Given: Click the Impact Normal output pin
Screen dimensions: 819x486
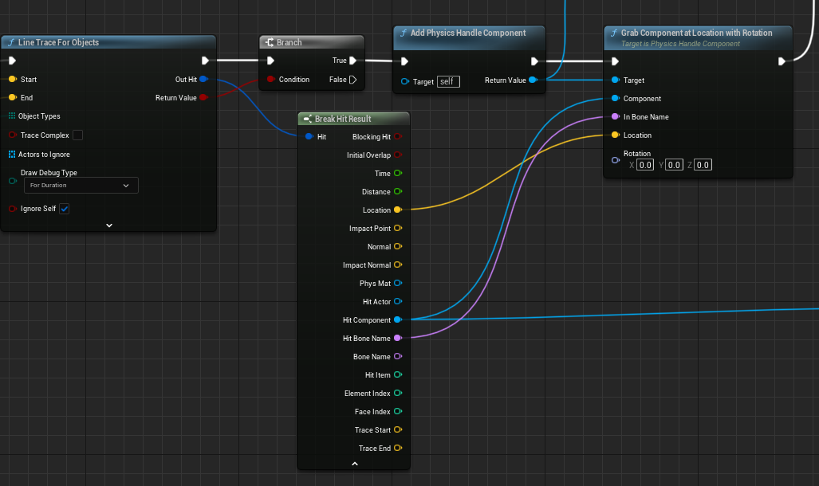Looking at the screenshot, I should coord(398,265).
